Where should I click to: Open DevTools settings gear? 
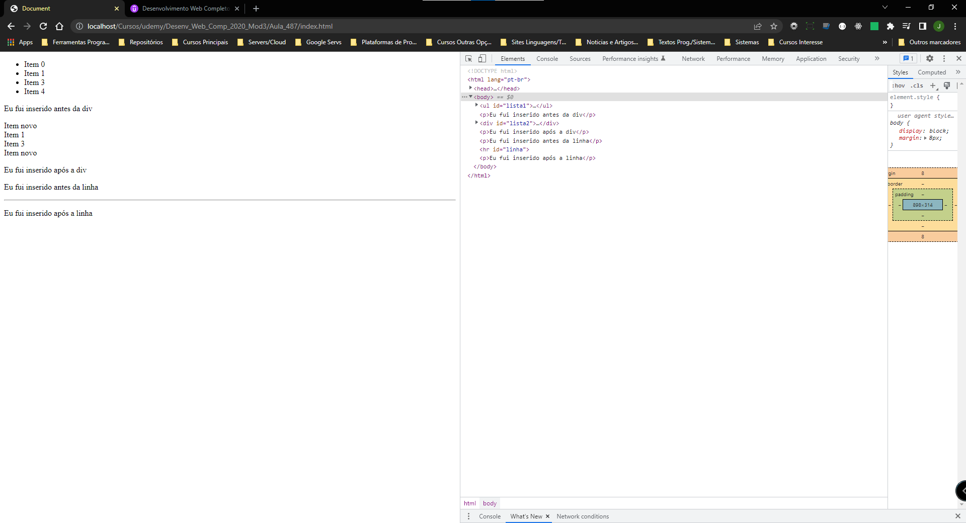[930, 58]
